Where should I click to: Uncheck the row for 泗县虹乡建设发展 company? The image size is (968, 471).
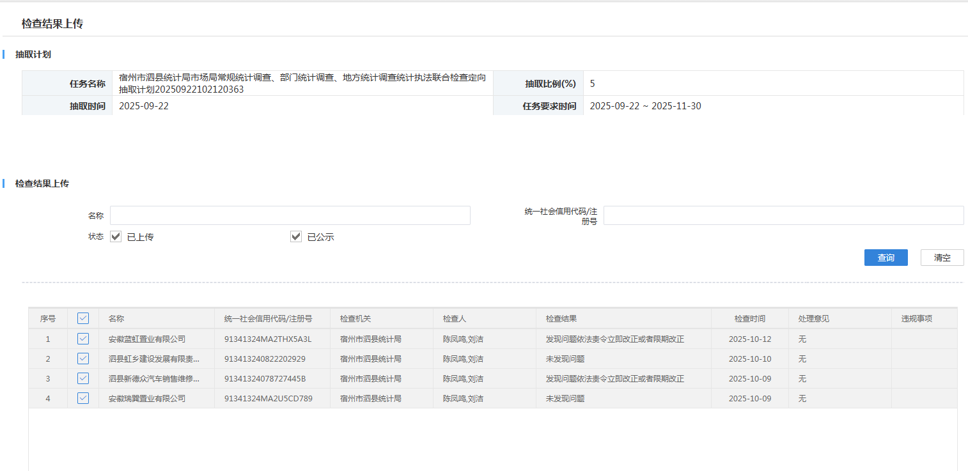(x=83, y=359)
